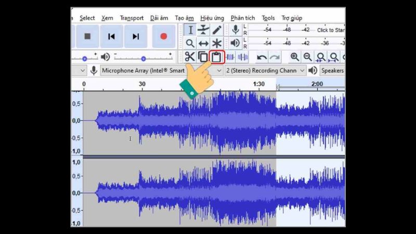Undo the last action
416x234 pixels.
click(262, 57)
